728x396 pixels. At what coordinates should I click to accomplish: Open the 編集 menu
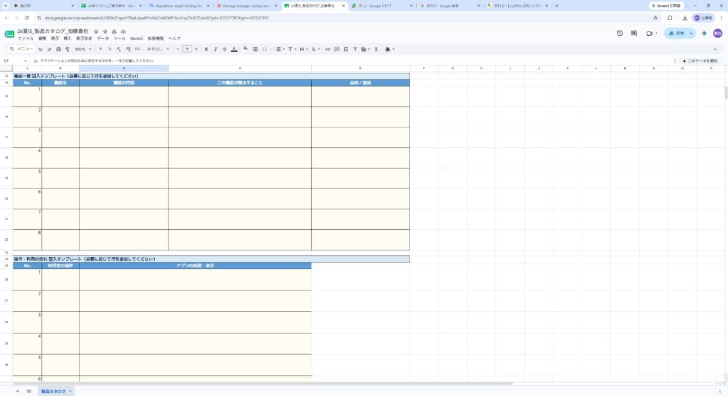(x=42, y=38)
